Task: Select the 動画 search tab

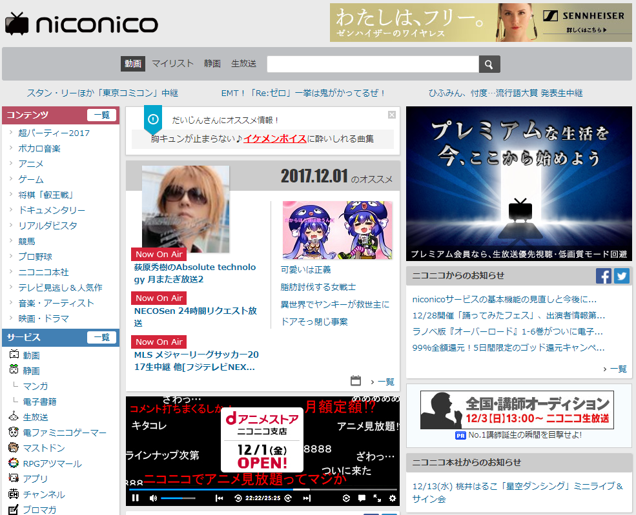Action: pos(132,64)
